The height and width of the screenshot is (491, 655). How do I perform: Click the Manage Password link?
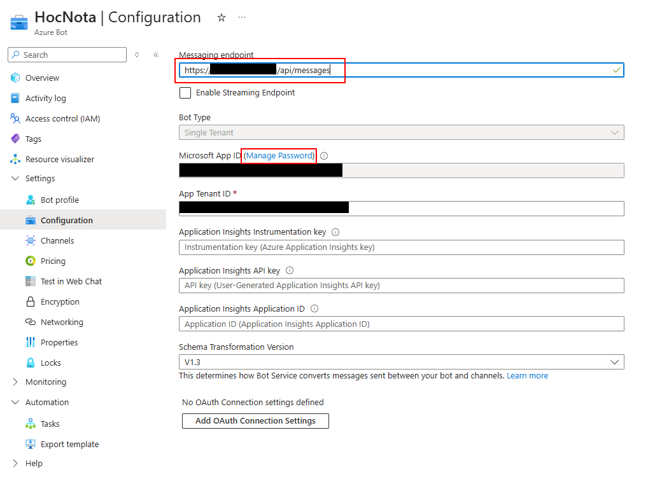(x=279, y=156)
